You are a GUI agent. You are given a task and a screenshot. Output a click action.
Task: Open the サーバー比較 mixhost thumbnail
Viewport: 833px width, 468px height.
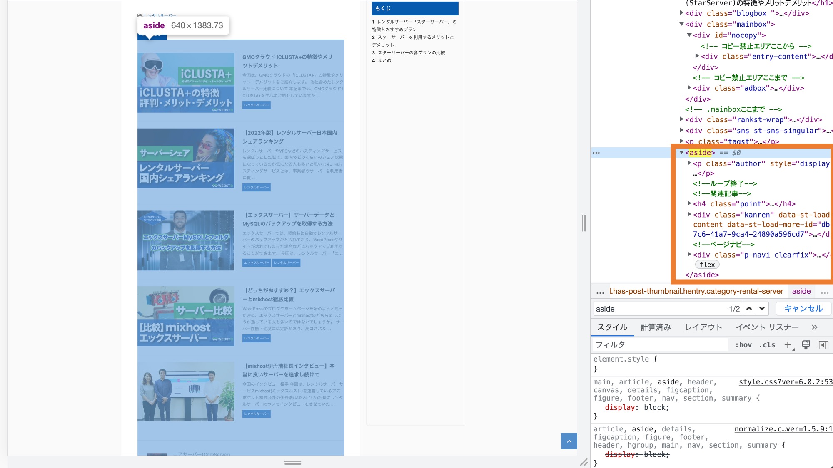tap(186, 316)
